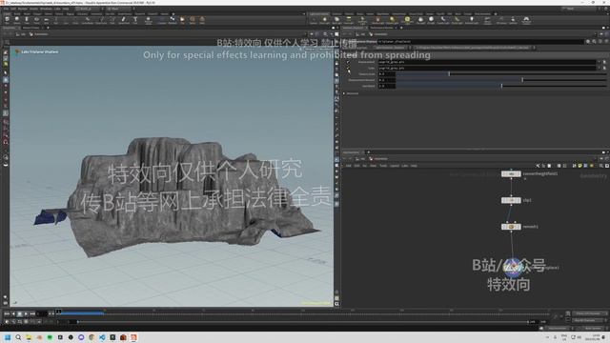
Task: Click the Texture Scale numeric field
Action: point(387,74)
